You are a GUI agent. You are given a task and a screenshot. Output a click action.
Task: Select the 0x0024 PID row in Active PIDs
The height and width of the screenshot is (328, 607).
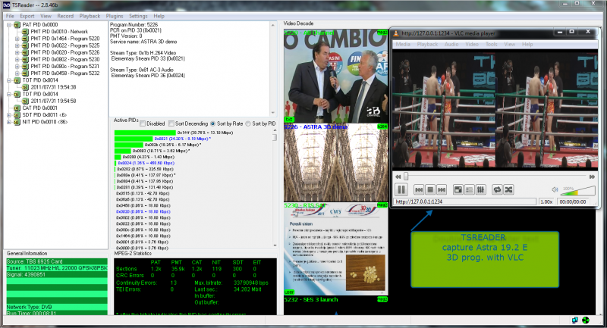pyautogui.click(x=145, y=163)
